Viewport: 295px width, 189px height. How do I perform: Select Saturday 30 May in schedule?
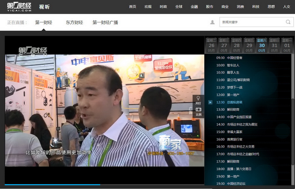point(262,45)
